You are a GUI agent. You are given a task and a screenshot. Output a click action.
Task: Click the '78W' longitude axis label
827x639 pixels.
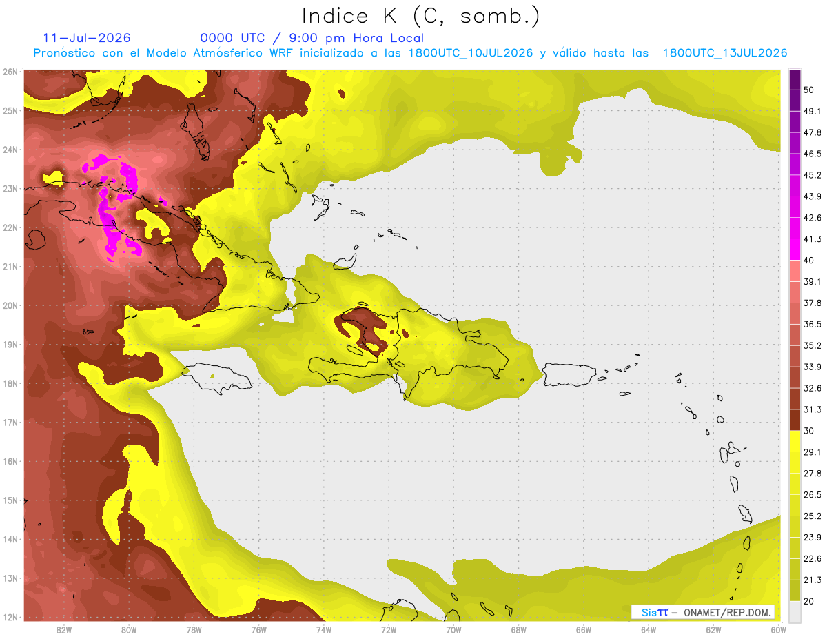(194, 629)
